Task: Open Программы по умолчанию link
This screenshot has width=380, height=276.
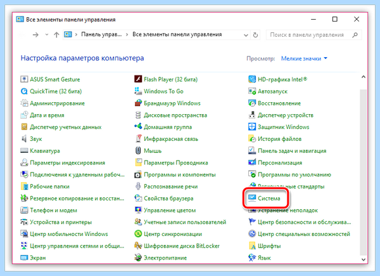Action: 294,174
